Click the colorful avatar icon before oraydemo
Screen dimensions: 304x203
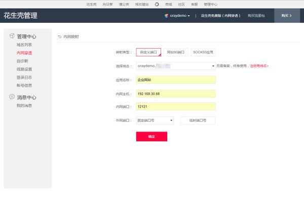coord(166,16)
